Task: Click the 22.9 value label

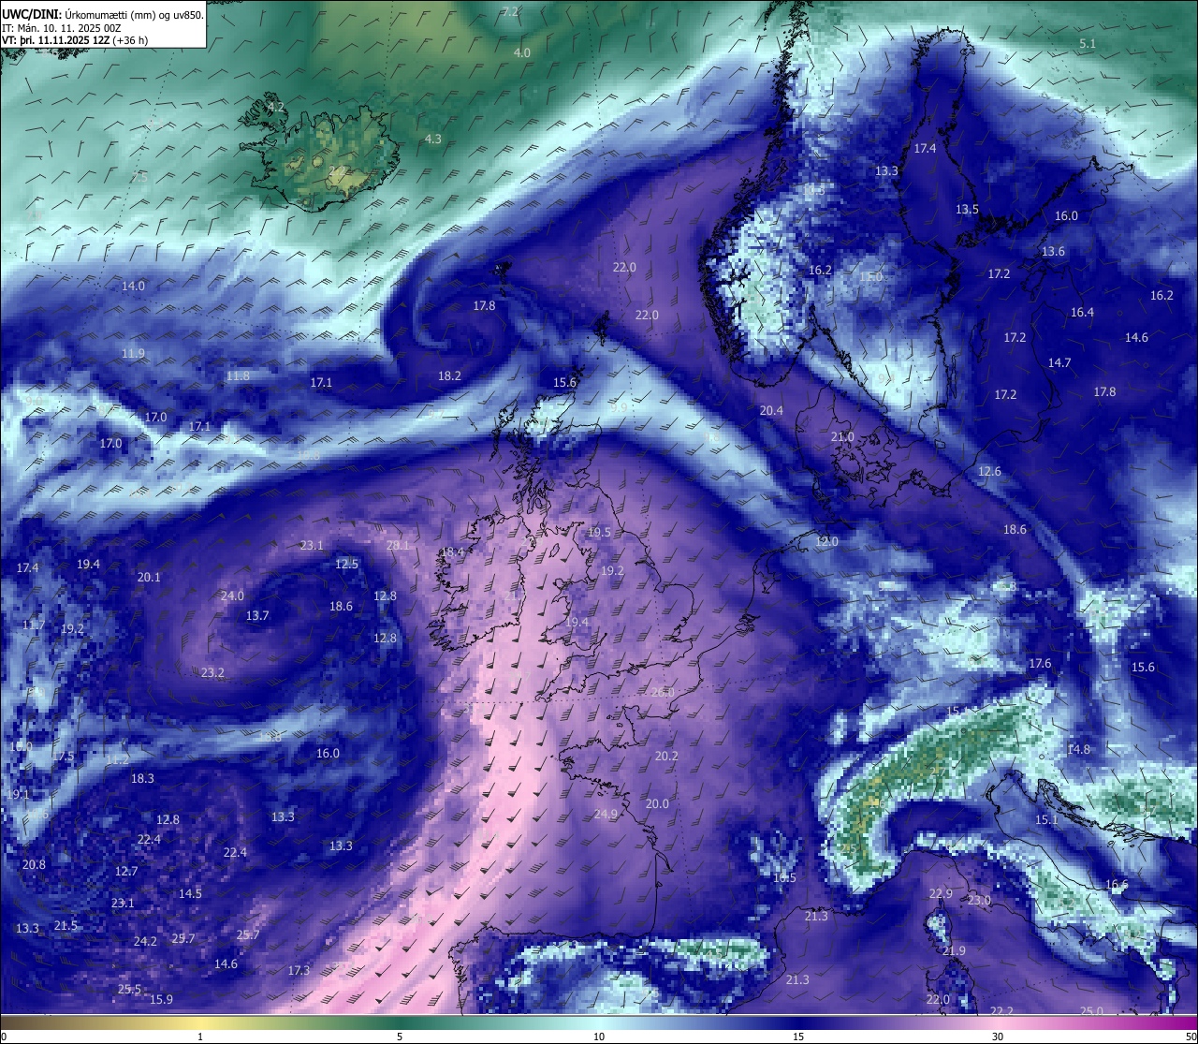Action: click(941, 895)
